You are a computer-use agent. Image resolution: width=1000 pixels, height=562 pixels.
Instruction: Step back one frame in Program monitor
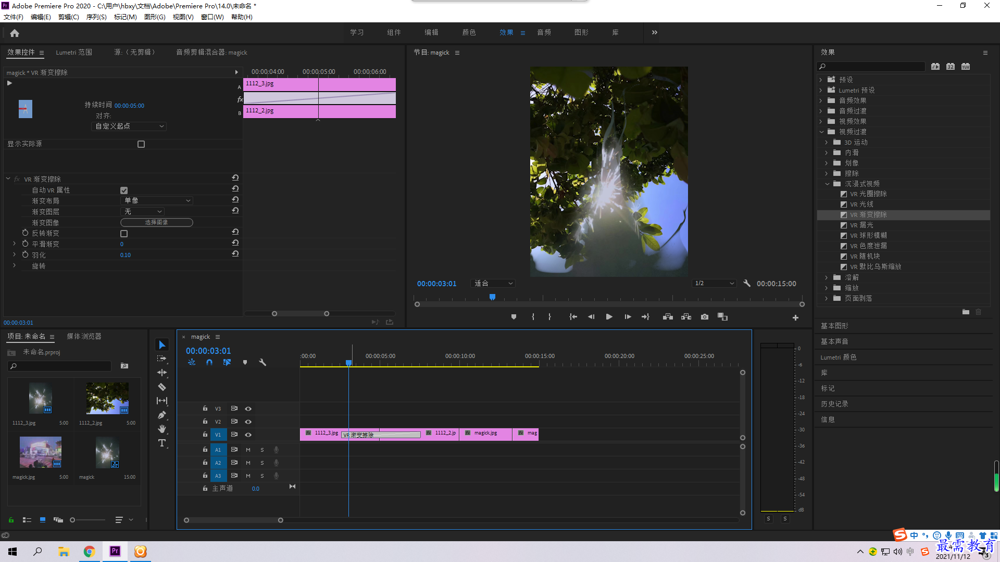point(591,317)
